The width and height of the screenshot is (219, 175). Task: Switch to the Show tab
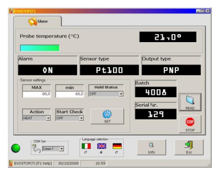pos(38,21)
